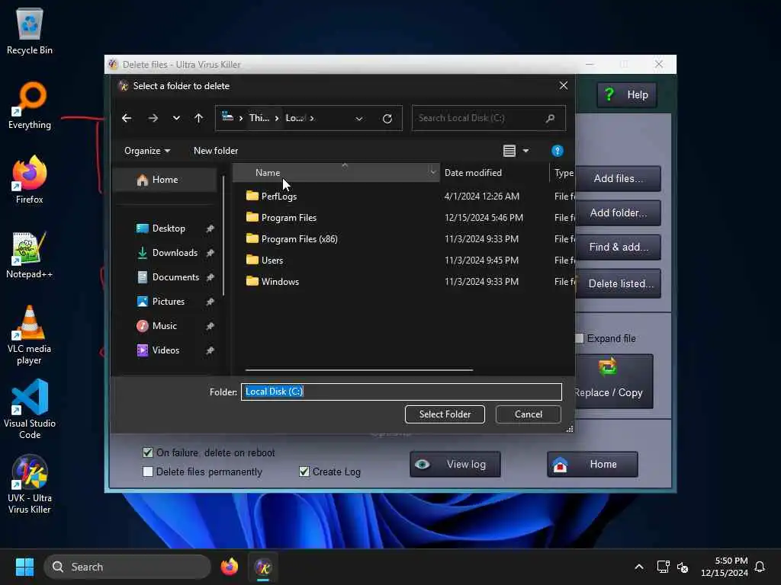
Task: Open the Organize dropdown menu
Action: (x=147, y=151)
